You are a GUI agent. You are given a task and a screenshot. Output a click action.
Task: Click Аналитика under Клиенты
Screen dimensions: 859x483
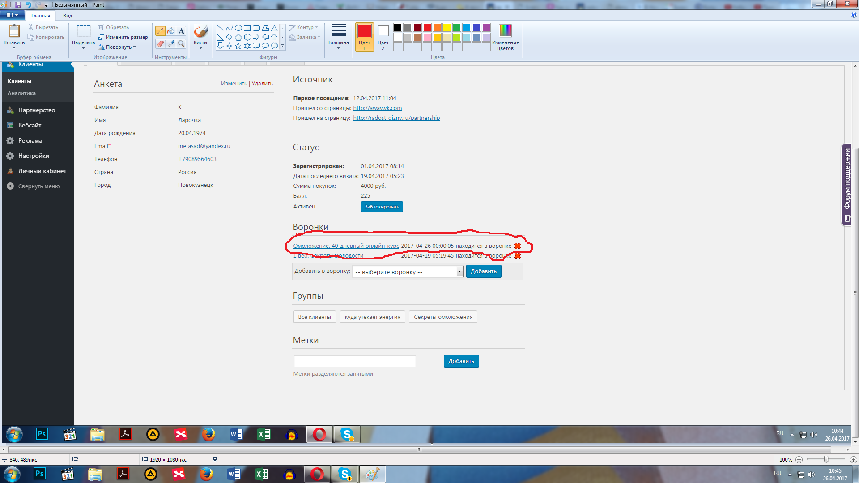(x=21, y=93)
